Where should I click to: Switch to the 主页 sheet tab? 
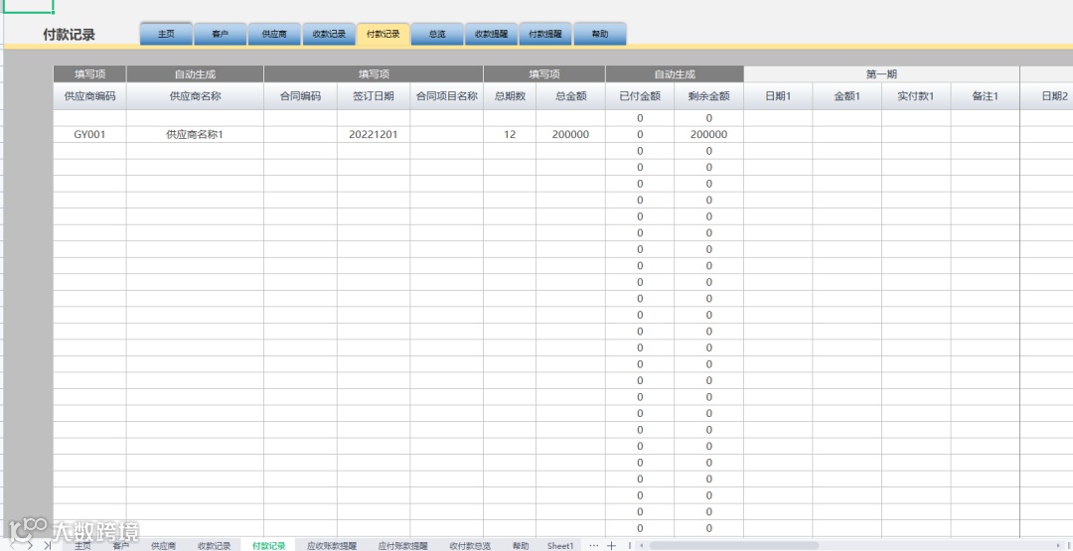(x=82, y=545)
